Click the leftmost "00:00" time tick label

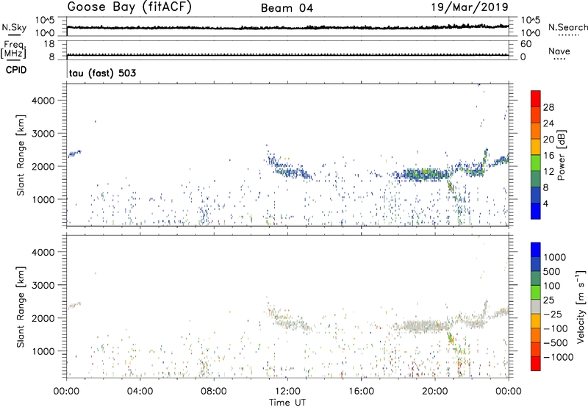66,392
